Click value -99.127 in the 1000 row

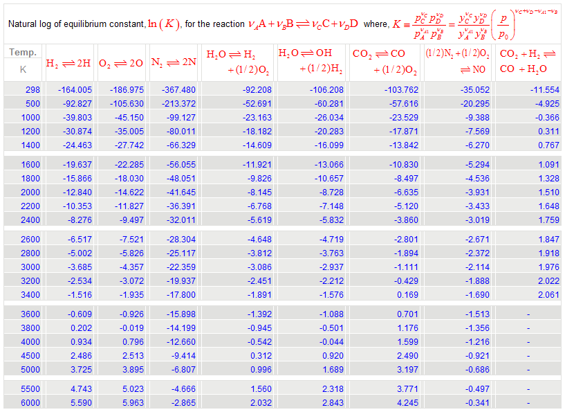pyautogui.click(x=181, y=117)
